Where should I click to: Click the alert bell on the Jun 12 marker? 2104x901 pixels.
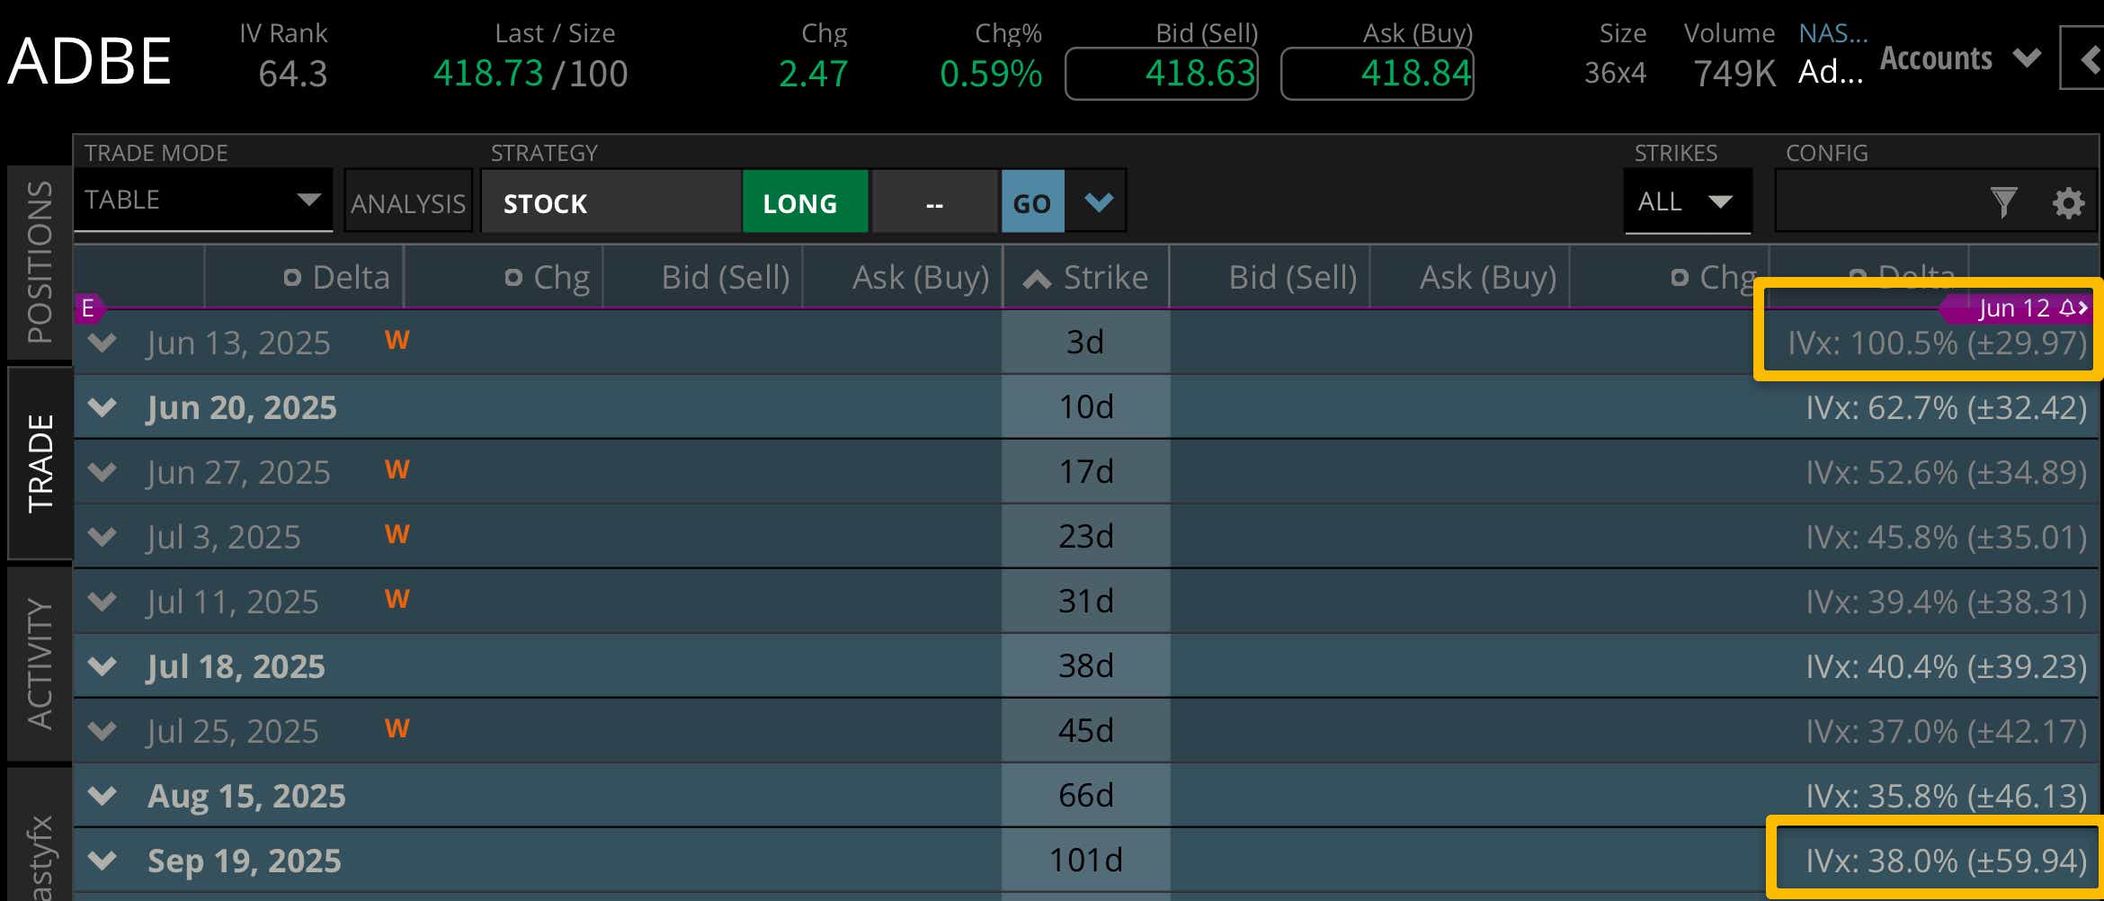pyautogui.click(x=2069, y=308)
